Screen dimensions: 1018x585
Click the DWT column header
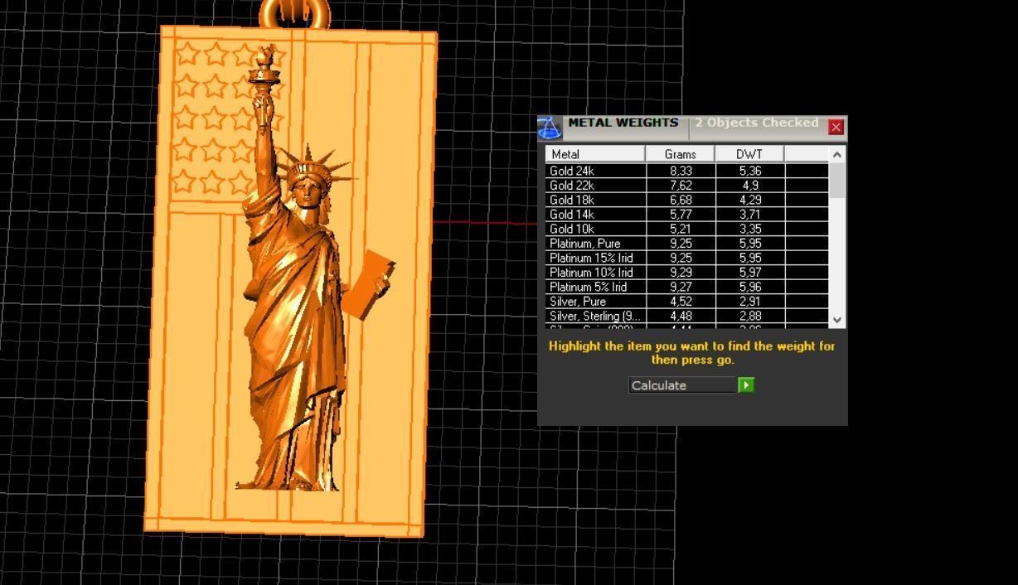pyautogui.click(x=749, y=154)
